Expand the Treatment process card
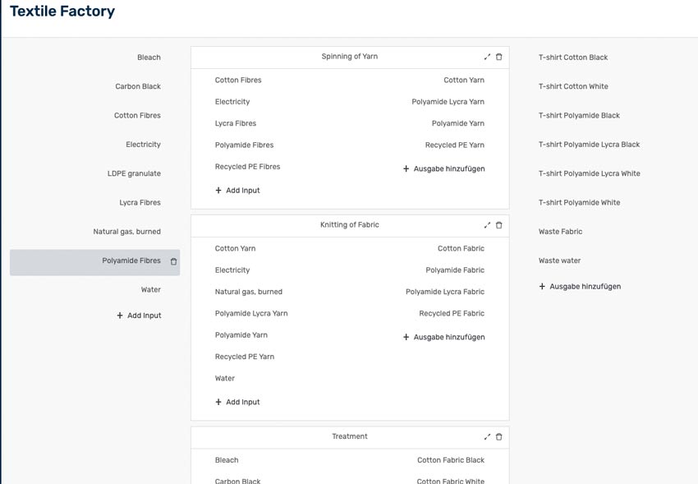698x484 pixels. [487, 437]
